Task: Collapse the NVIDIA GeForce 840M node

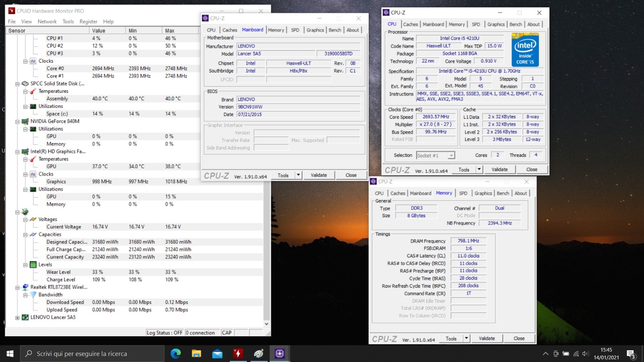Action: pyautogui.click(x=17, y=122)
